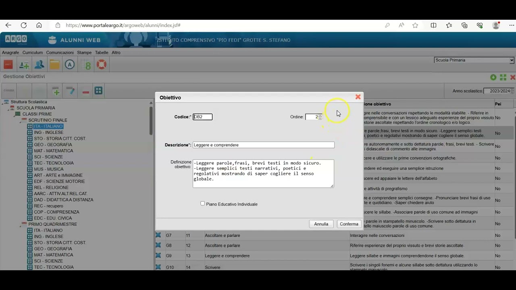Open the Anagrafe menu
Screen dimensions: 516x290
[10, 52]
